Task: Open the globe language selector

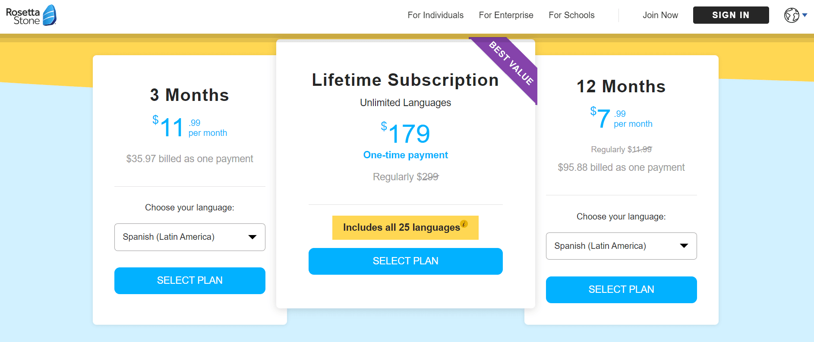Action: point(792,15)
